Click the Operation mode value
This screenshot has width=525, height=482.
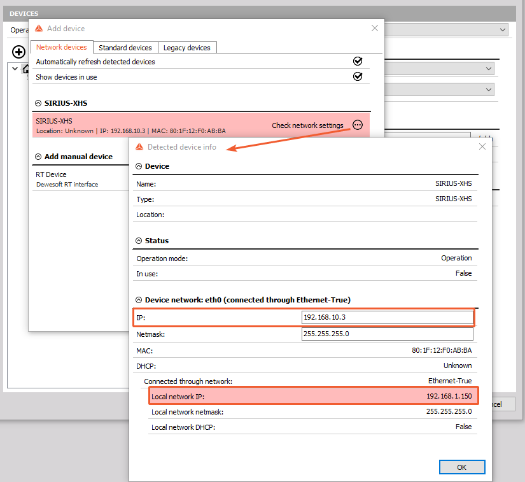point(456,259)
